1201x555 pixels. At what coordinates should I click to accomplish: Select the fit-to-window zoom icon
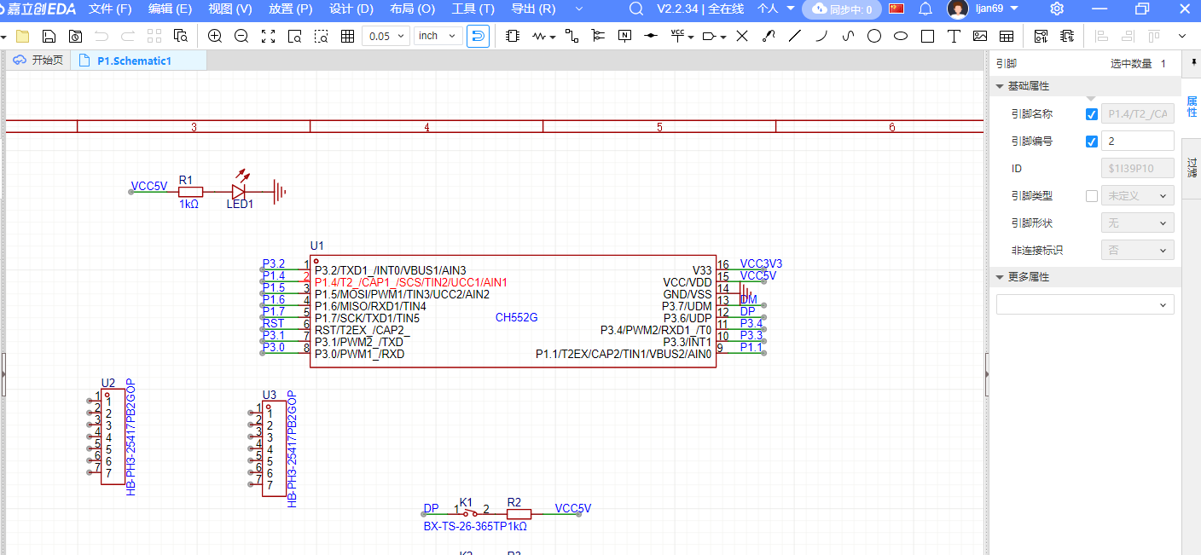tap(268, 37)
